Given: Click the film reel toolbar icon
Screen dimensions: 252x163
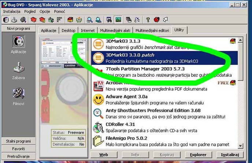Looking at the screenshot, I should coord(23,20).
